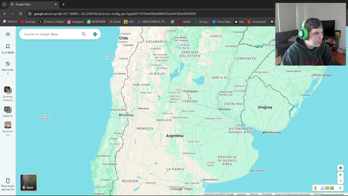Viewport: 348px width, 196px height.
Task: Open the Netflix bookmark
Action: [x=184, y=22]
